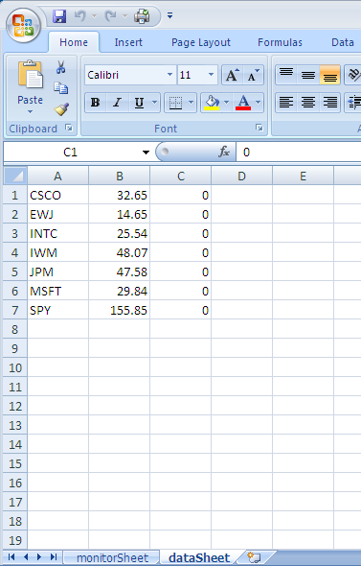
Task: Click the dataSheet tab
Action: [x=199, y=557]
